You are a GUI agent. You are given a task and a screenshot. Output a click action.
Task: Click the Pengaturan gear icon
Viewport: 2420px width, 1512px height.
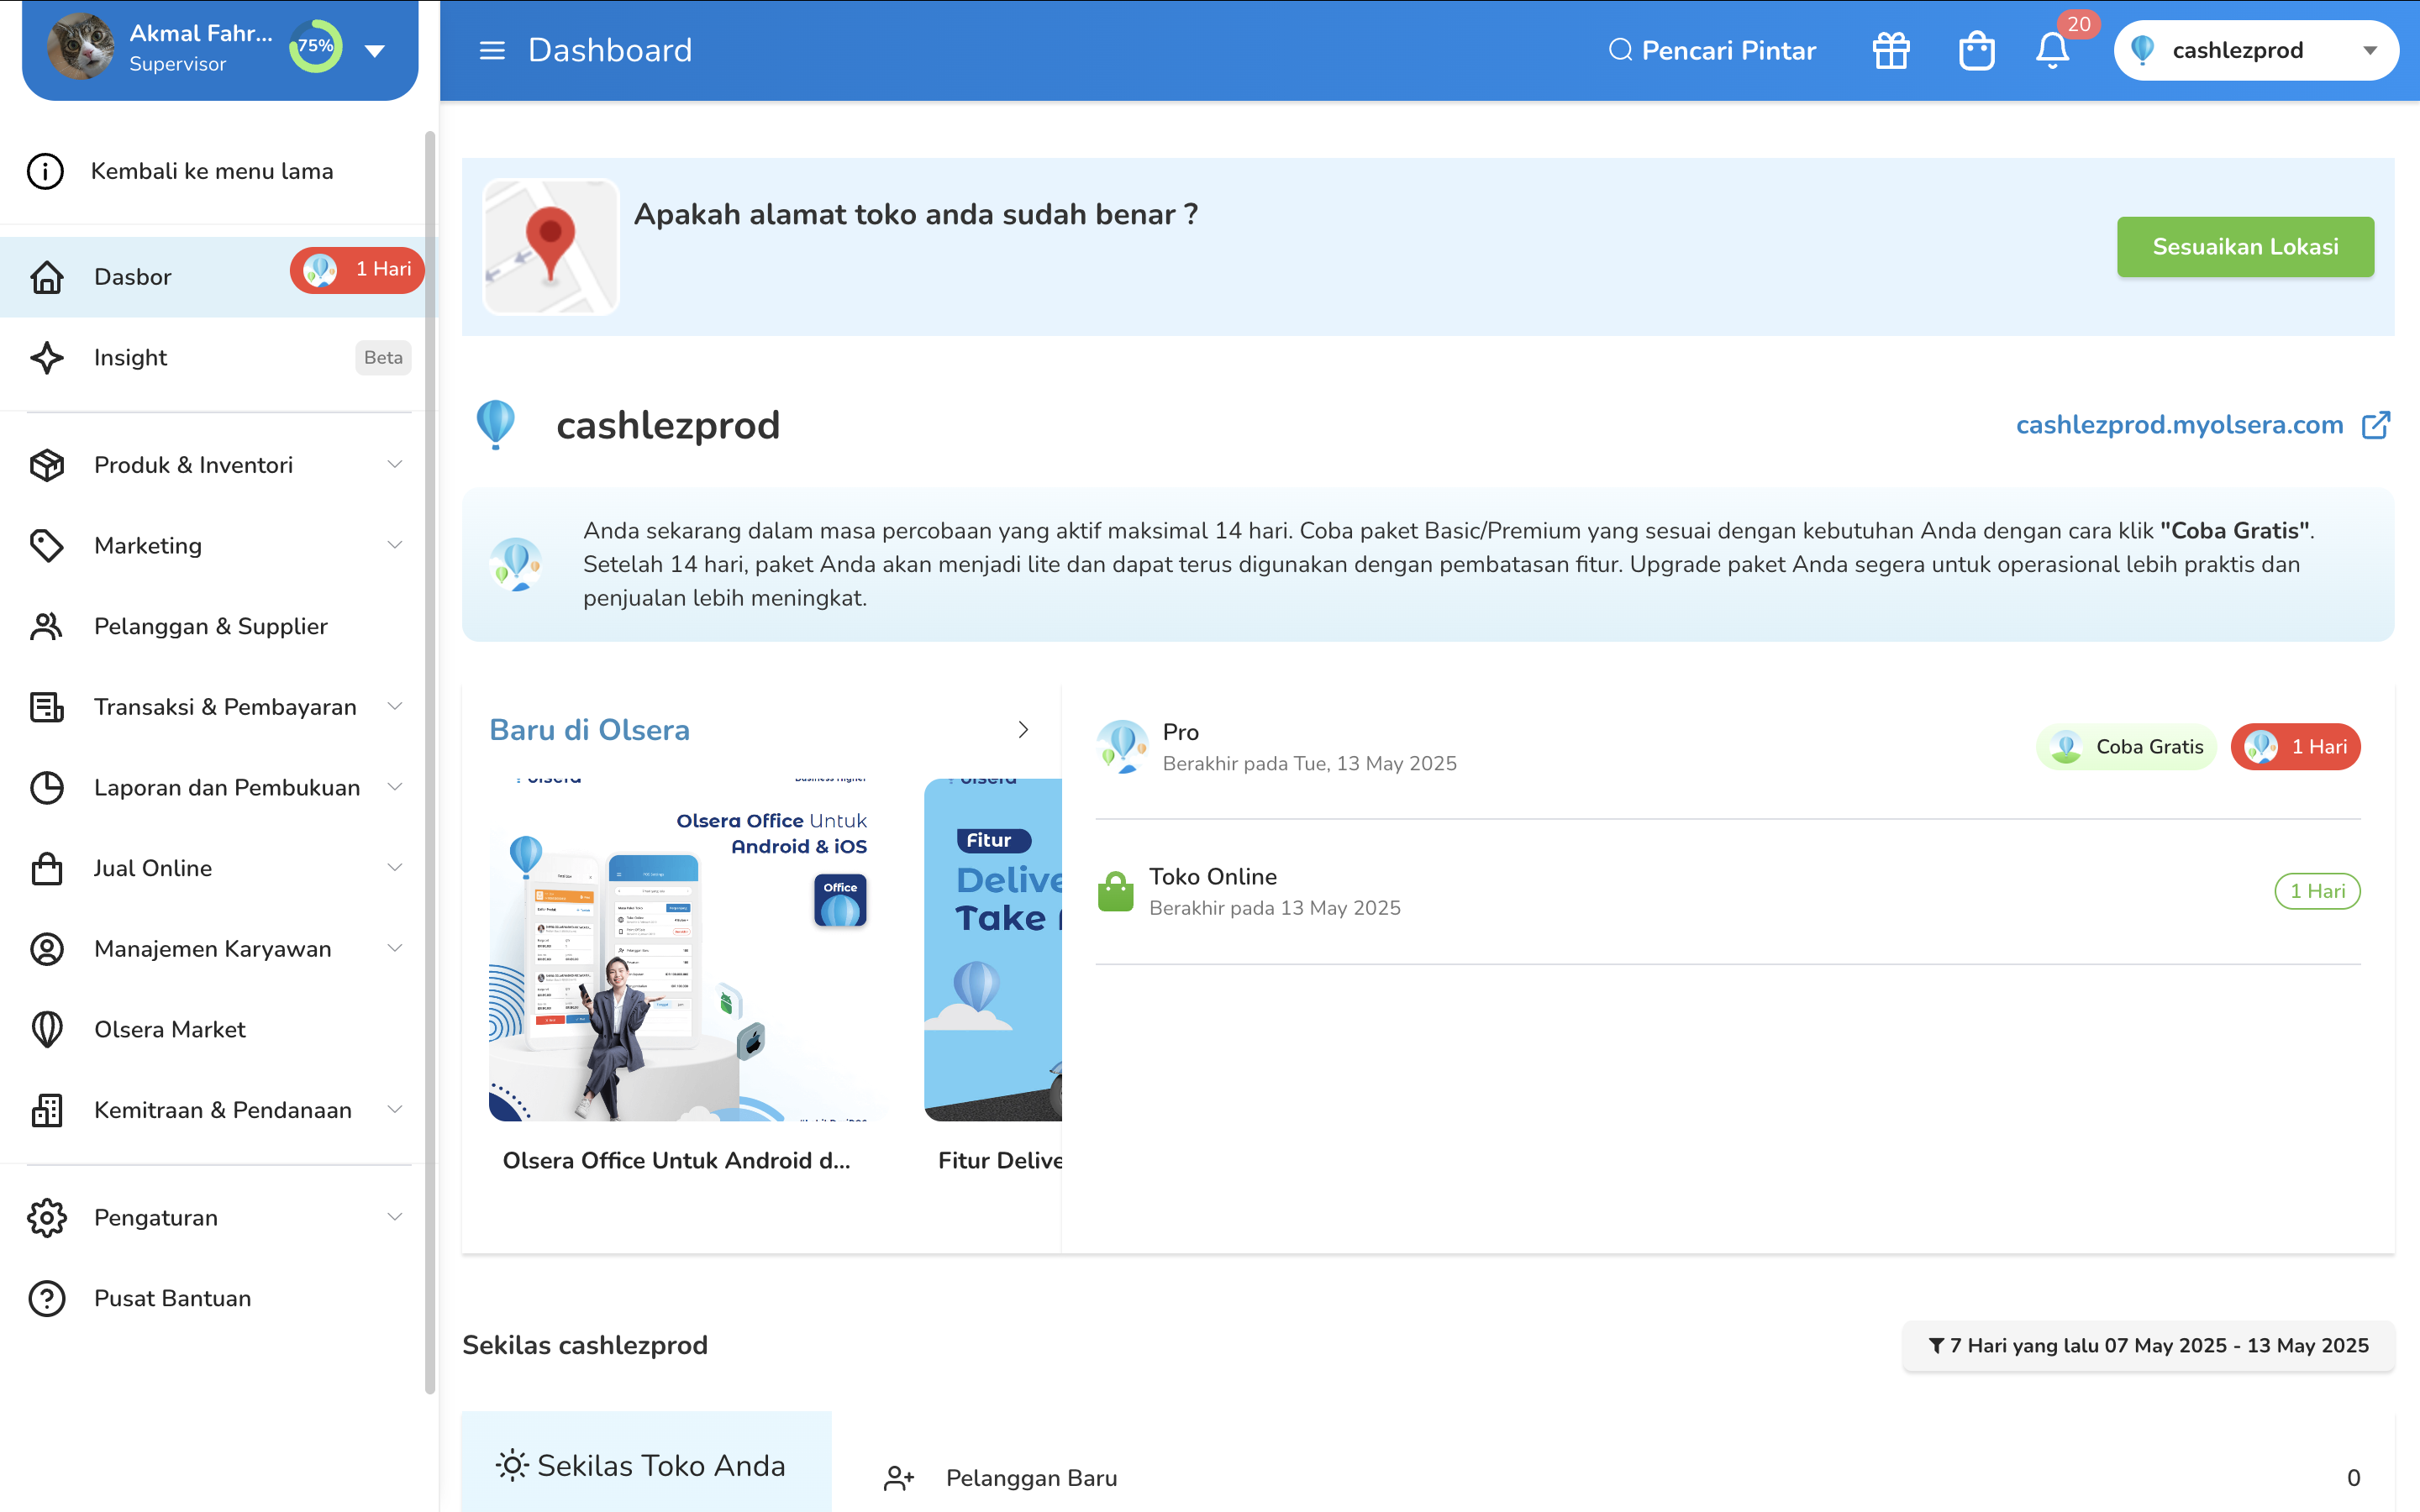click(x=47, y=1218)
